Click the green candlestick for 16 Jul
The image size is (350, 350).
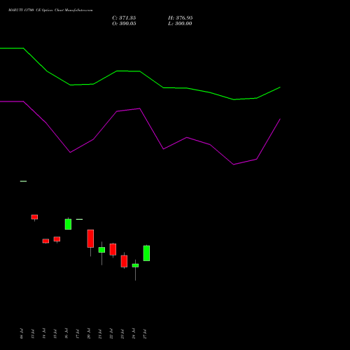[x=68, y=224]
